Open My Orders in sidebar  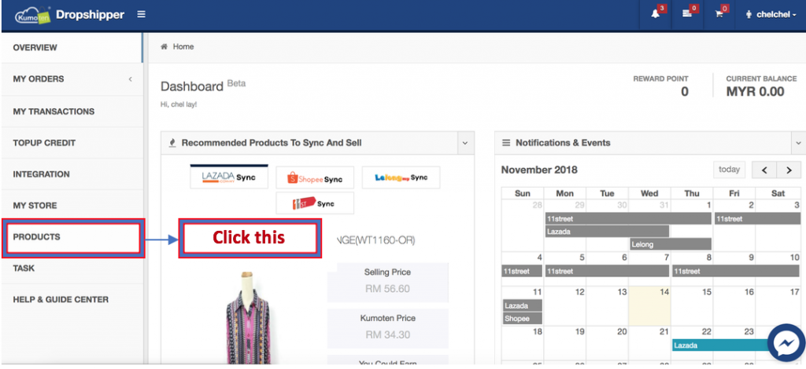(x=72, y=79)
